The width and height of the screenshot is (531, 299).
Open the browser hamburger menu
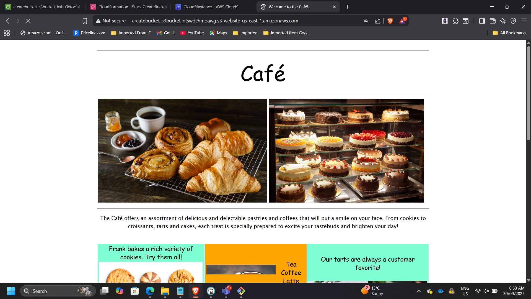(x=524, y=21)
